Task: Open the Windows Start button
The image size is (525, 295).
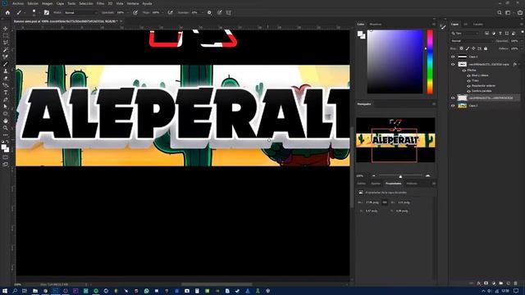Action: tap(5, 291)
